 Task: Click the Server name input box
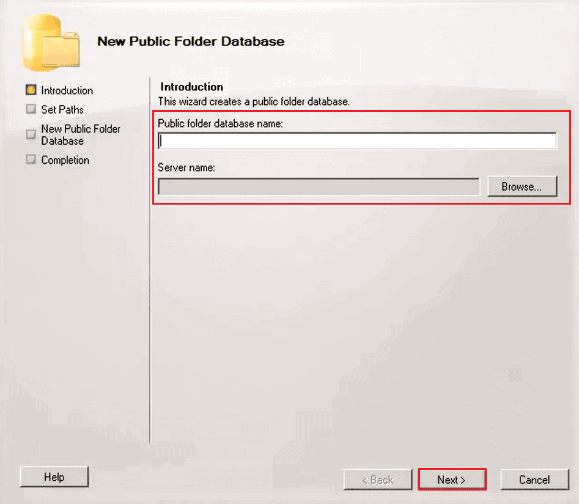point(318,186)
